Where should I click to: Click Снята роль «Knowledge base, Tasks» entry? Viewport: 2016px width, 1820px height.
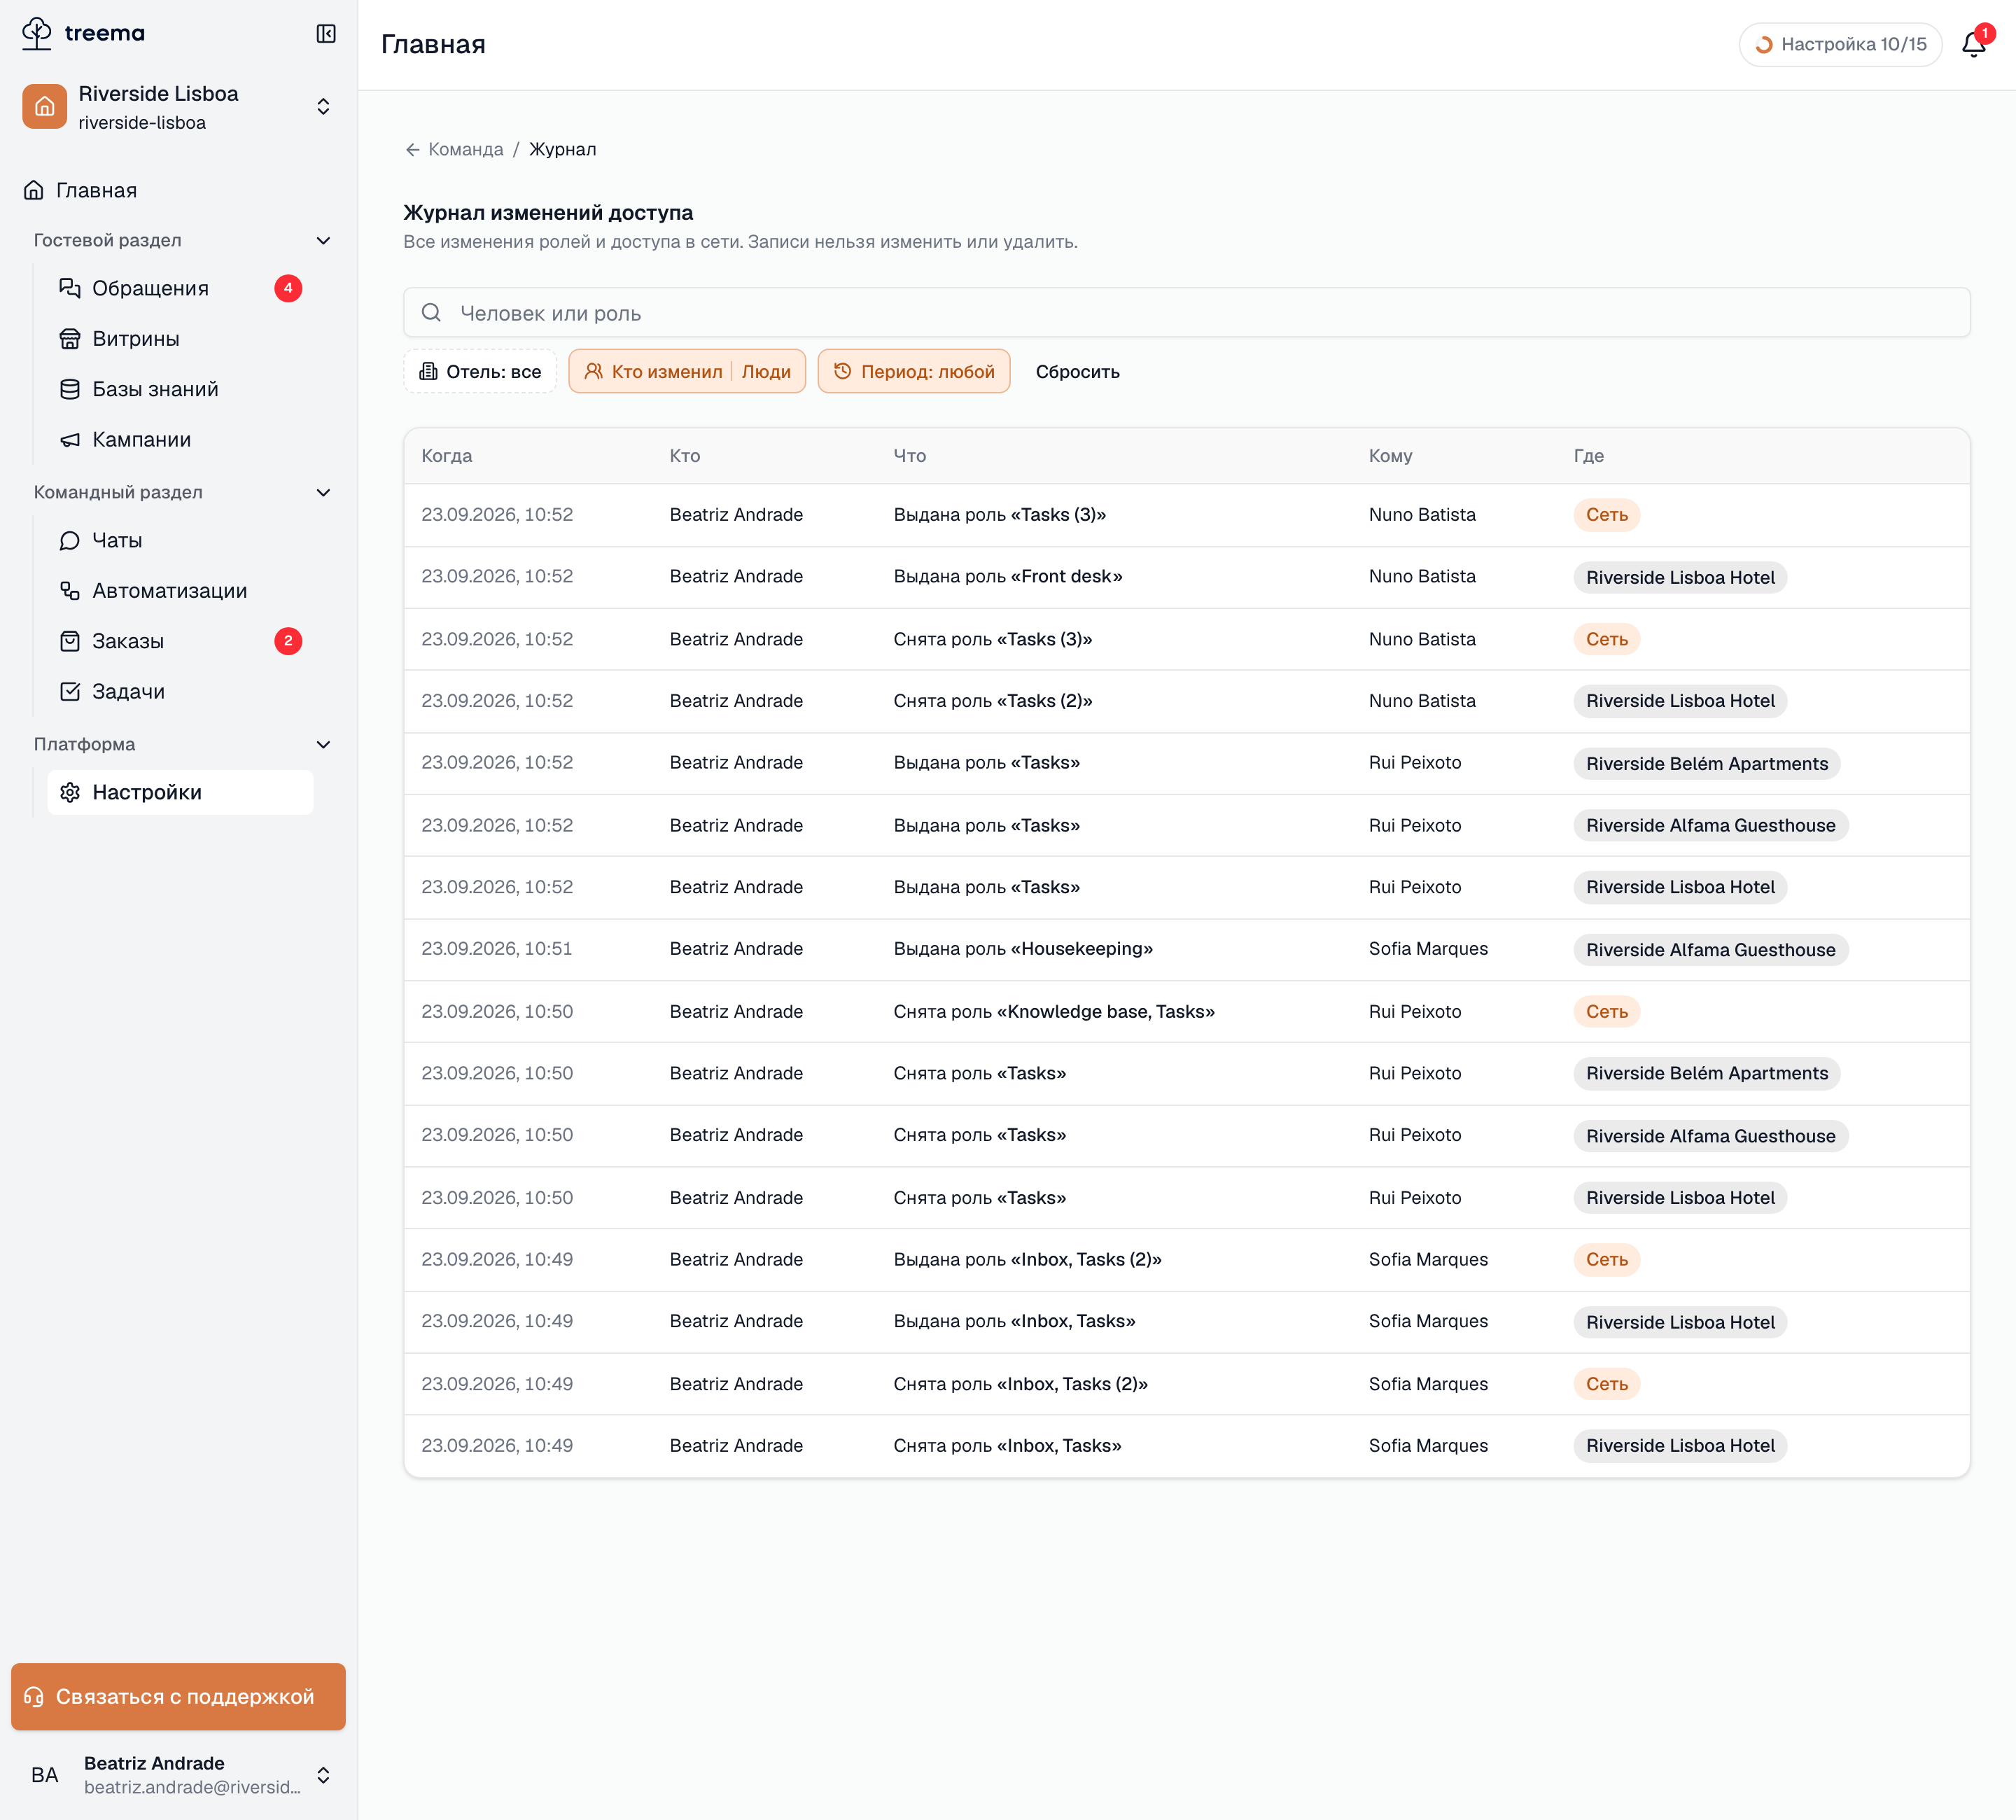[x=1054, y=1011]
